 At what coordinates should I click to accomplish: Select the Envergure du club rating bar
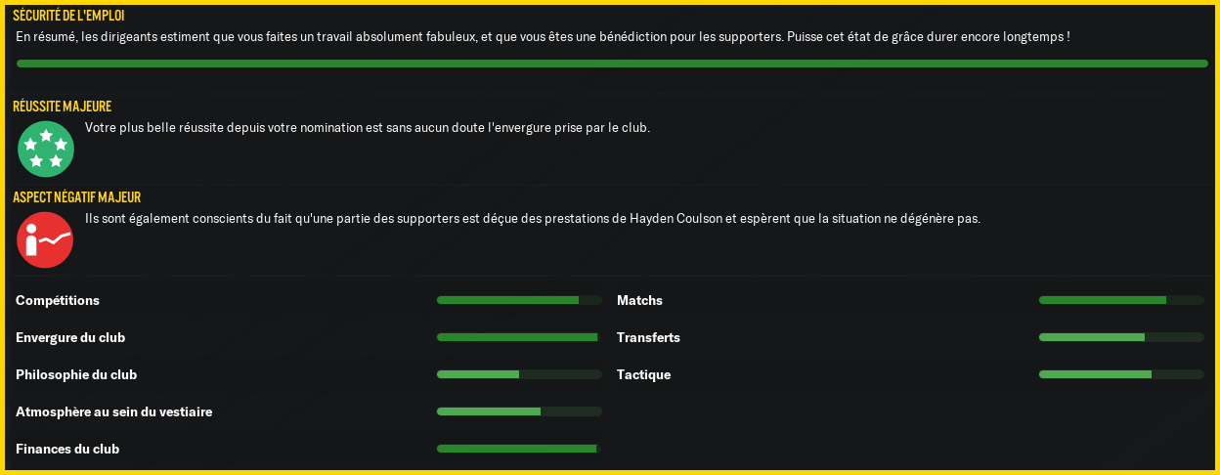tap(519, 337)
